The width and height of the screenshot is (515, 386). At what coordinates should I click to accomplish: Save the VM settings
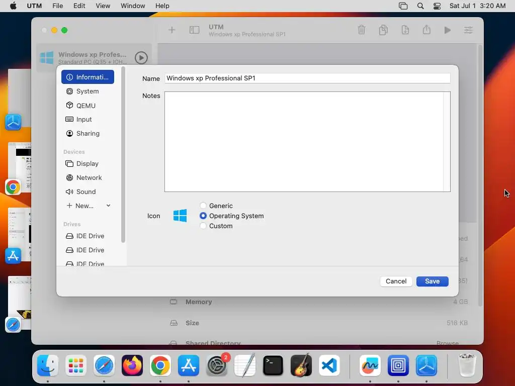(432, 281)
